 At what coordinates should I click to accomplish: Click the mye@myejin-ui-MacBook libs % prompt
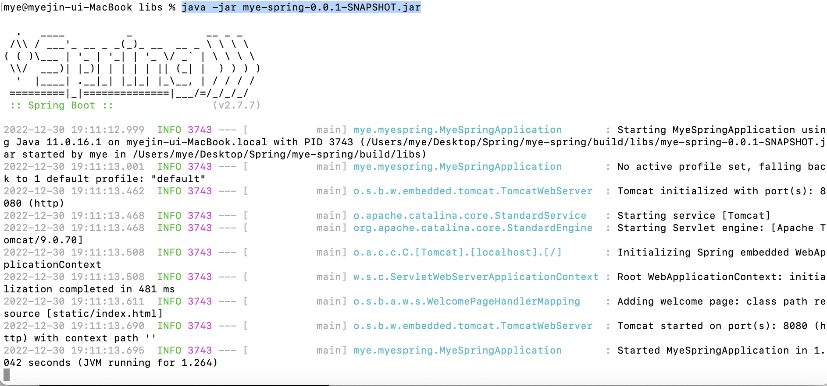pos(89,7)
